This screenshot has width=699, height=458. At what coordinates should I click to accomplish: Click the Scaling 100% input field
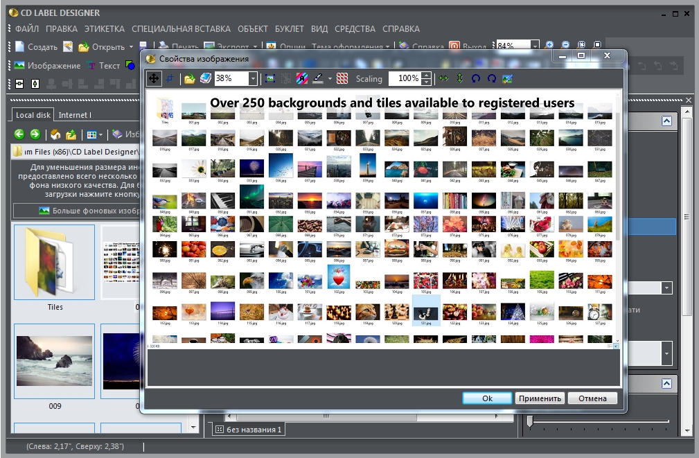click(405, 78)
